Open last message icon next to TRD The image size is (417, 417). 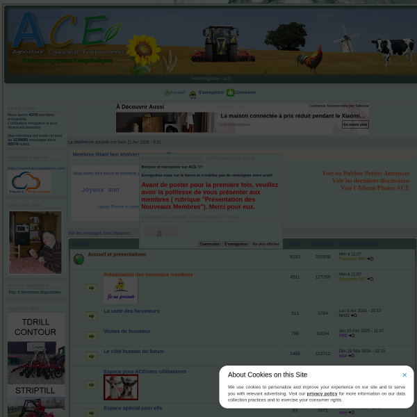[x=352, y=336]
